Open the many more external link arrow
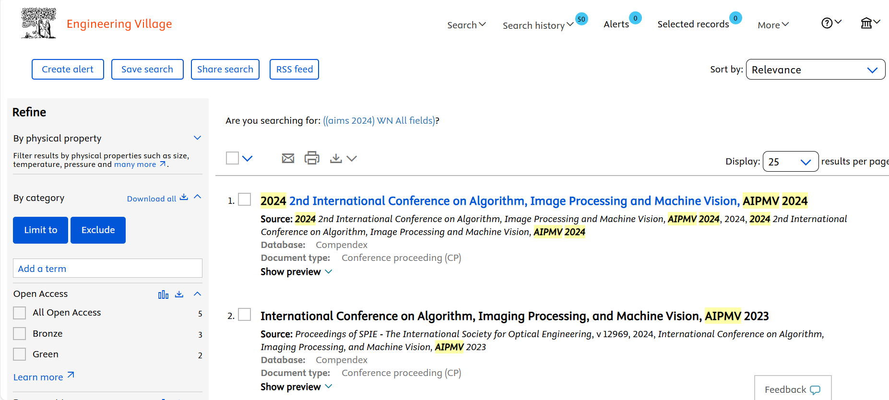Screen dimensions: 889x400 [163, 164]
